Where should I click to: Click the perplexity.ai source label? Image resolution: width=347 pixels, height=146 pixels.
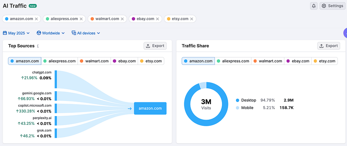tap(42, 118)
